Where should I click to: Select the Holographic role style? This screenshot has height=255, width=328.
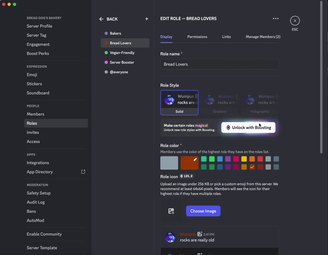[260, 103]
